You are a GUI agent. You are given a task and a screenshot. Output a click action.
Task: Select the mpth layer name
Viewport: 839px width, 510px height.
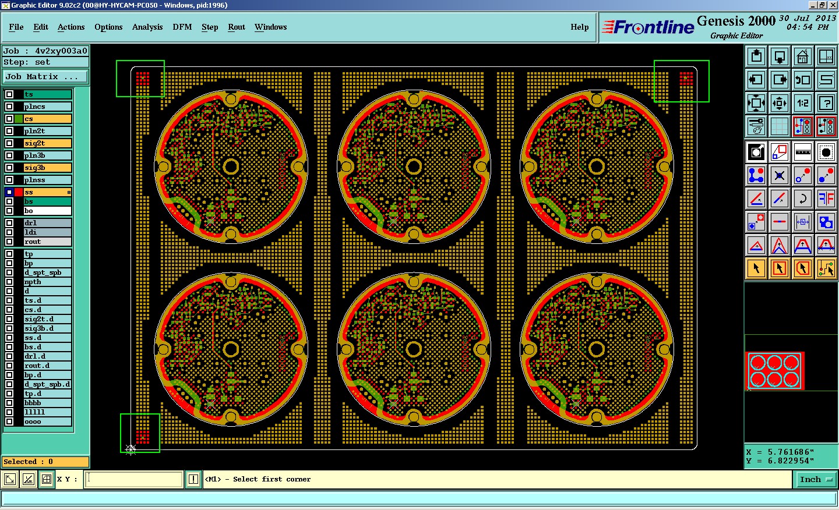pyautogui.click(x=48, y=282)
